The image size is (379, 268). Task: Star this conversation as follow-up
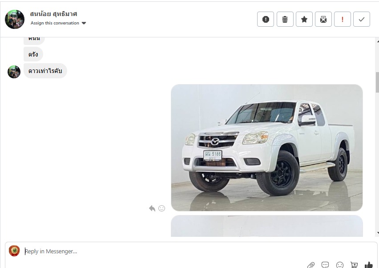click(x=304, y=19)
